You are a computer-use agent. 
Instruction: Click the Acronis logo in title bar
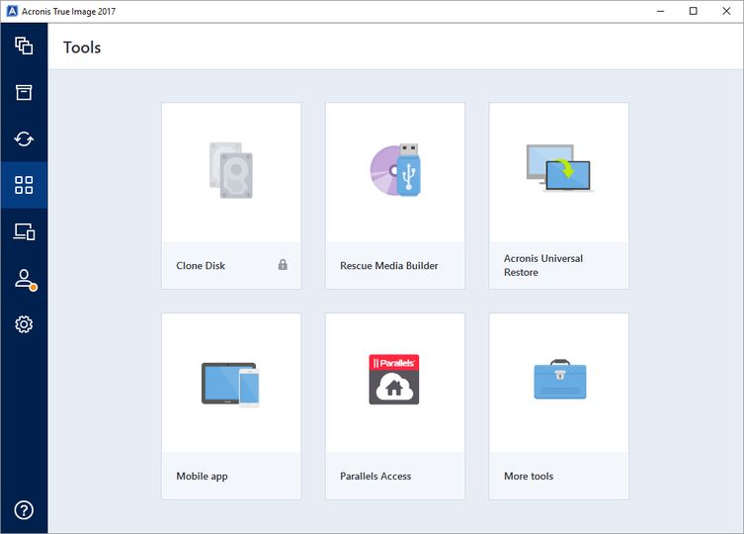click(12, 11)
